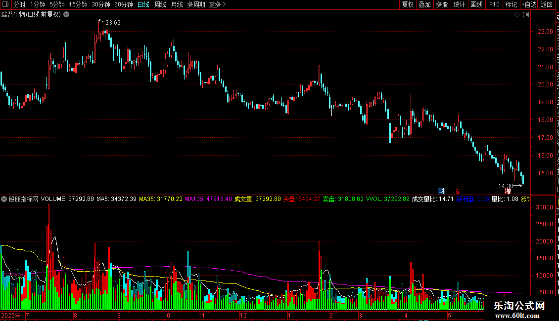Click the red S marker icon
The width and height of the screenshot is (559, 321).
tap(458, 192)
